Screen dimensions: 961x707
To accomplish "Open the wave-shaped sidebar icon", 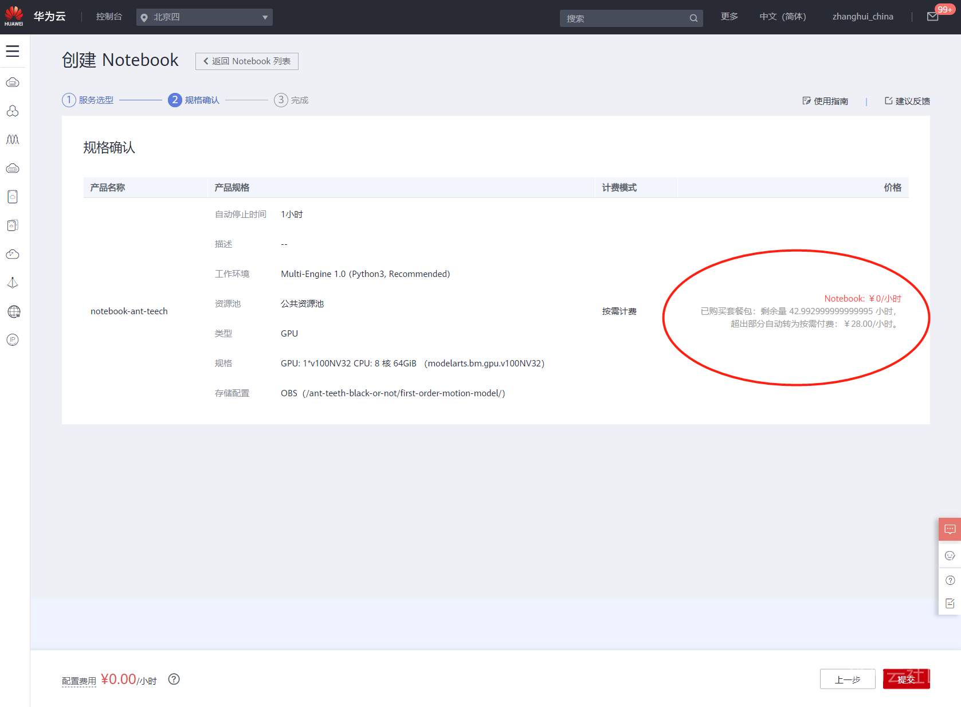I will (13, 139).
